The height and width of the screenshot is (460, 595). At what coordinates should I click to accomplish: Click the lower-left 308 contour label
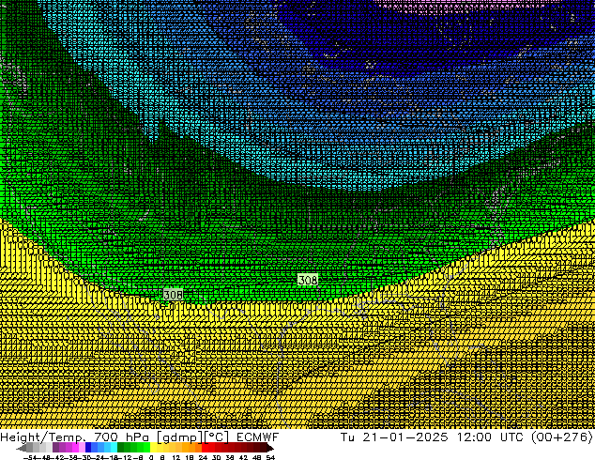tap(173, 295)
